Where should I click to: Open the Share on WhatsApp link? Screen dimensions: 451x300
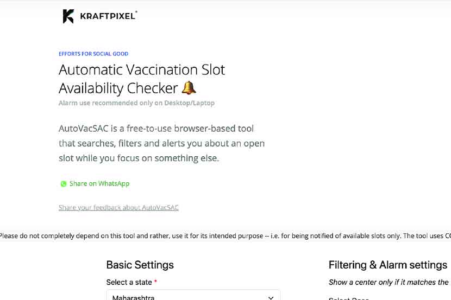click(x=99, y=184)
